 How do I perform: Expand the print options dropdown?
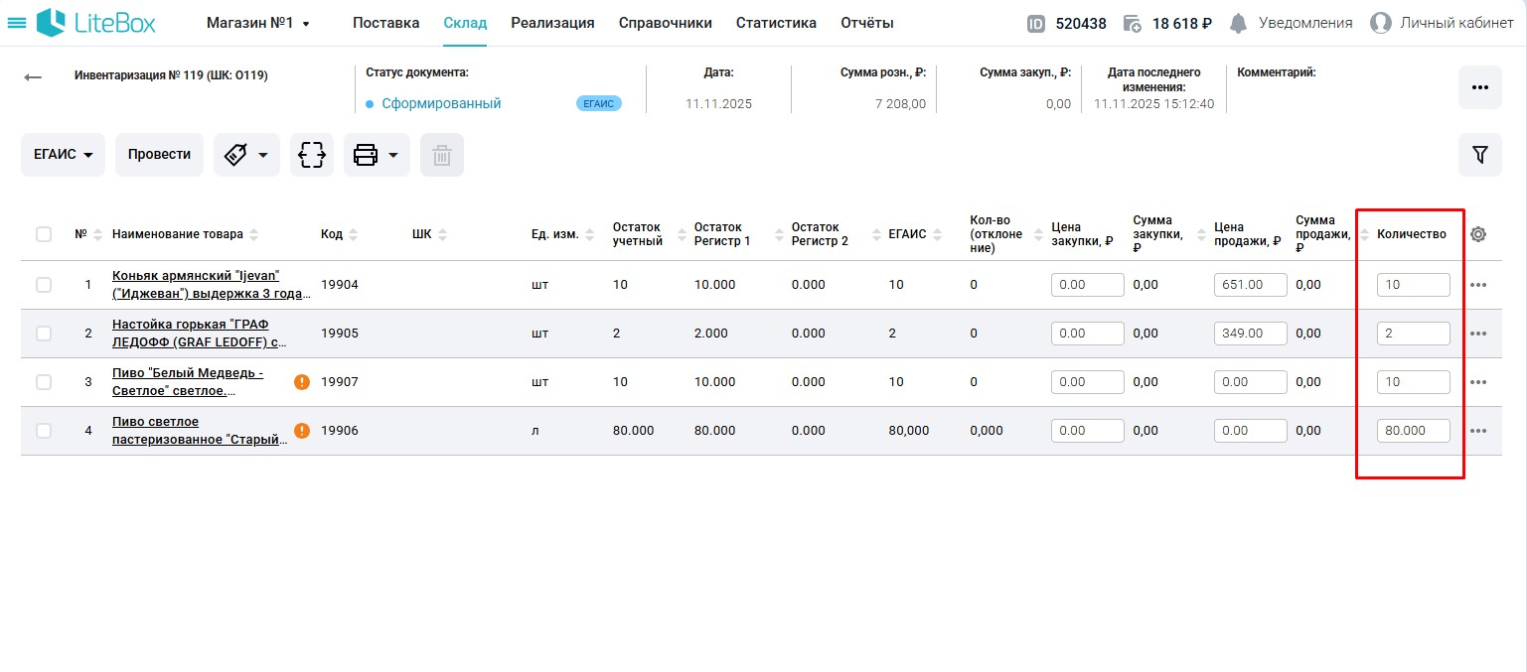coord(377,155)
